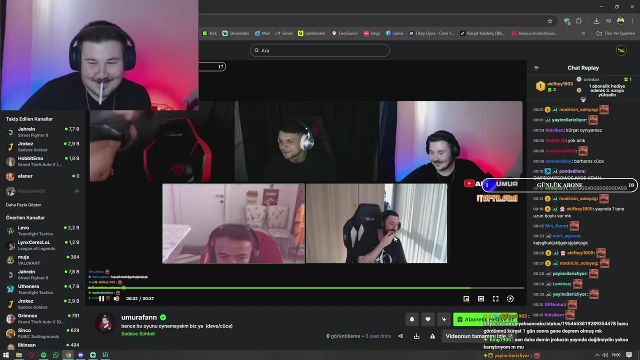Share the clip via share icon

pos(400,336)
